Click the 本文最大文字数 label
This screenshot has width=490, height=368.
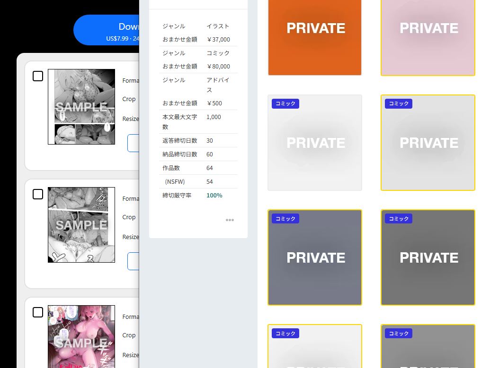pyautogui.click(x=180, y=121)
